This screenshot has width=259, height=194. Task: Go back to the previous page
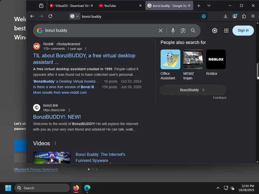32,16
